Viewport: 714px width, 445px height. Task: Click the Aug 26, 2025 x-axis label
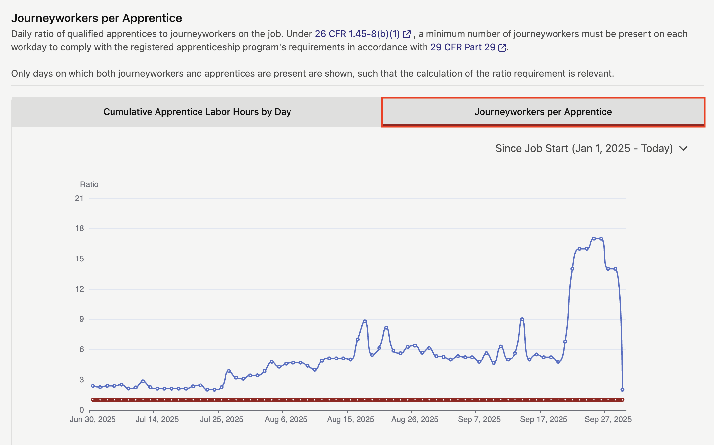tap(415, 419)
